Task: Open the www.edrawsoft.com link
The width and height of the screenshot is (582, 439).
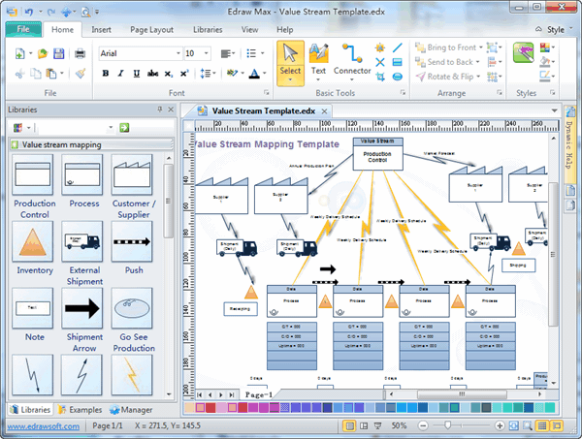Action: point(41,426)
